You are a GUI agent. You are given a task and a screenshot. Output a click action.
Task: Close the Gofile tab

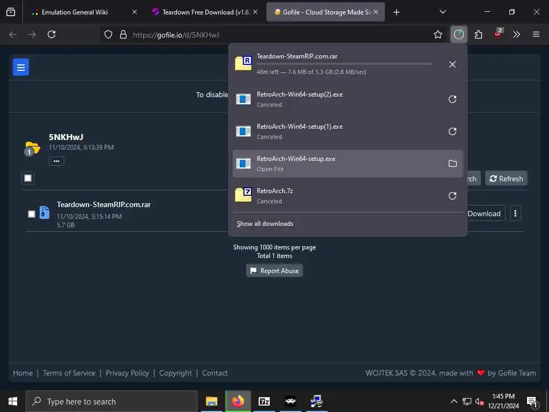point(376,12)
